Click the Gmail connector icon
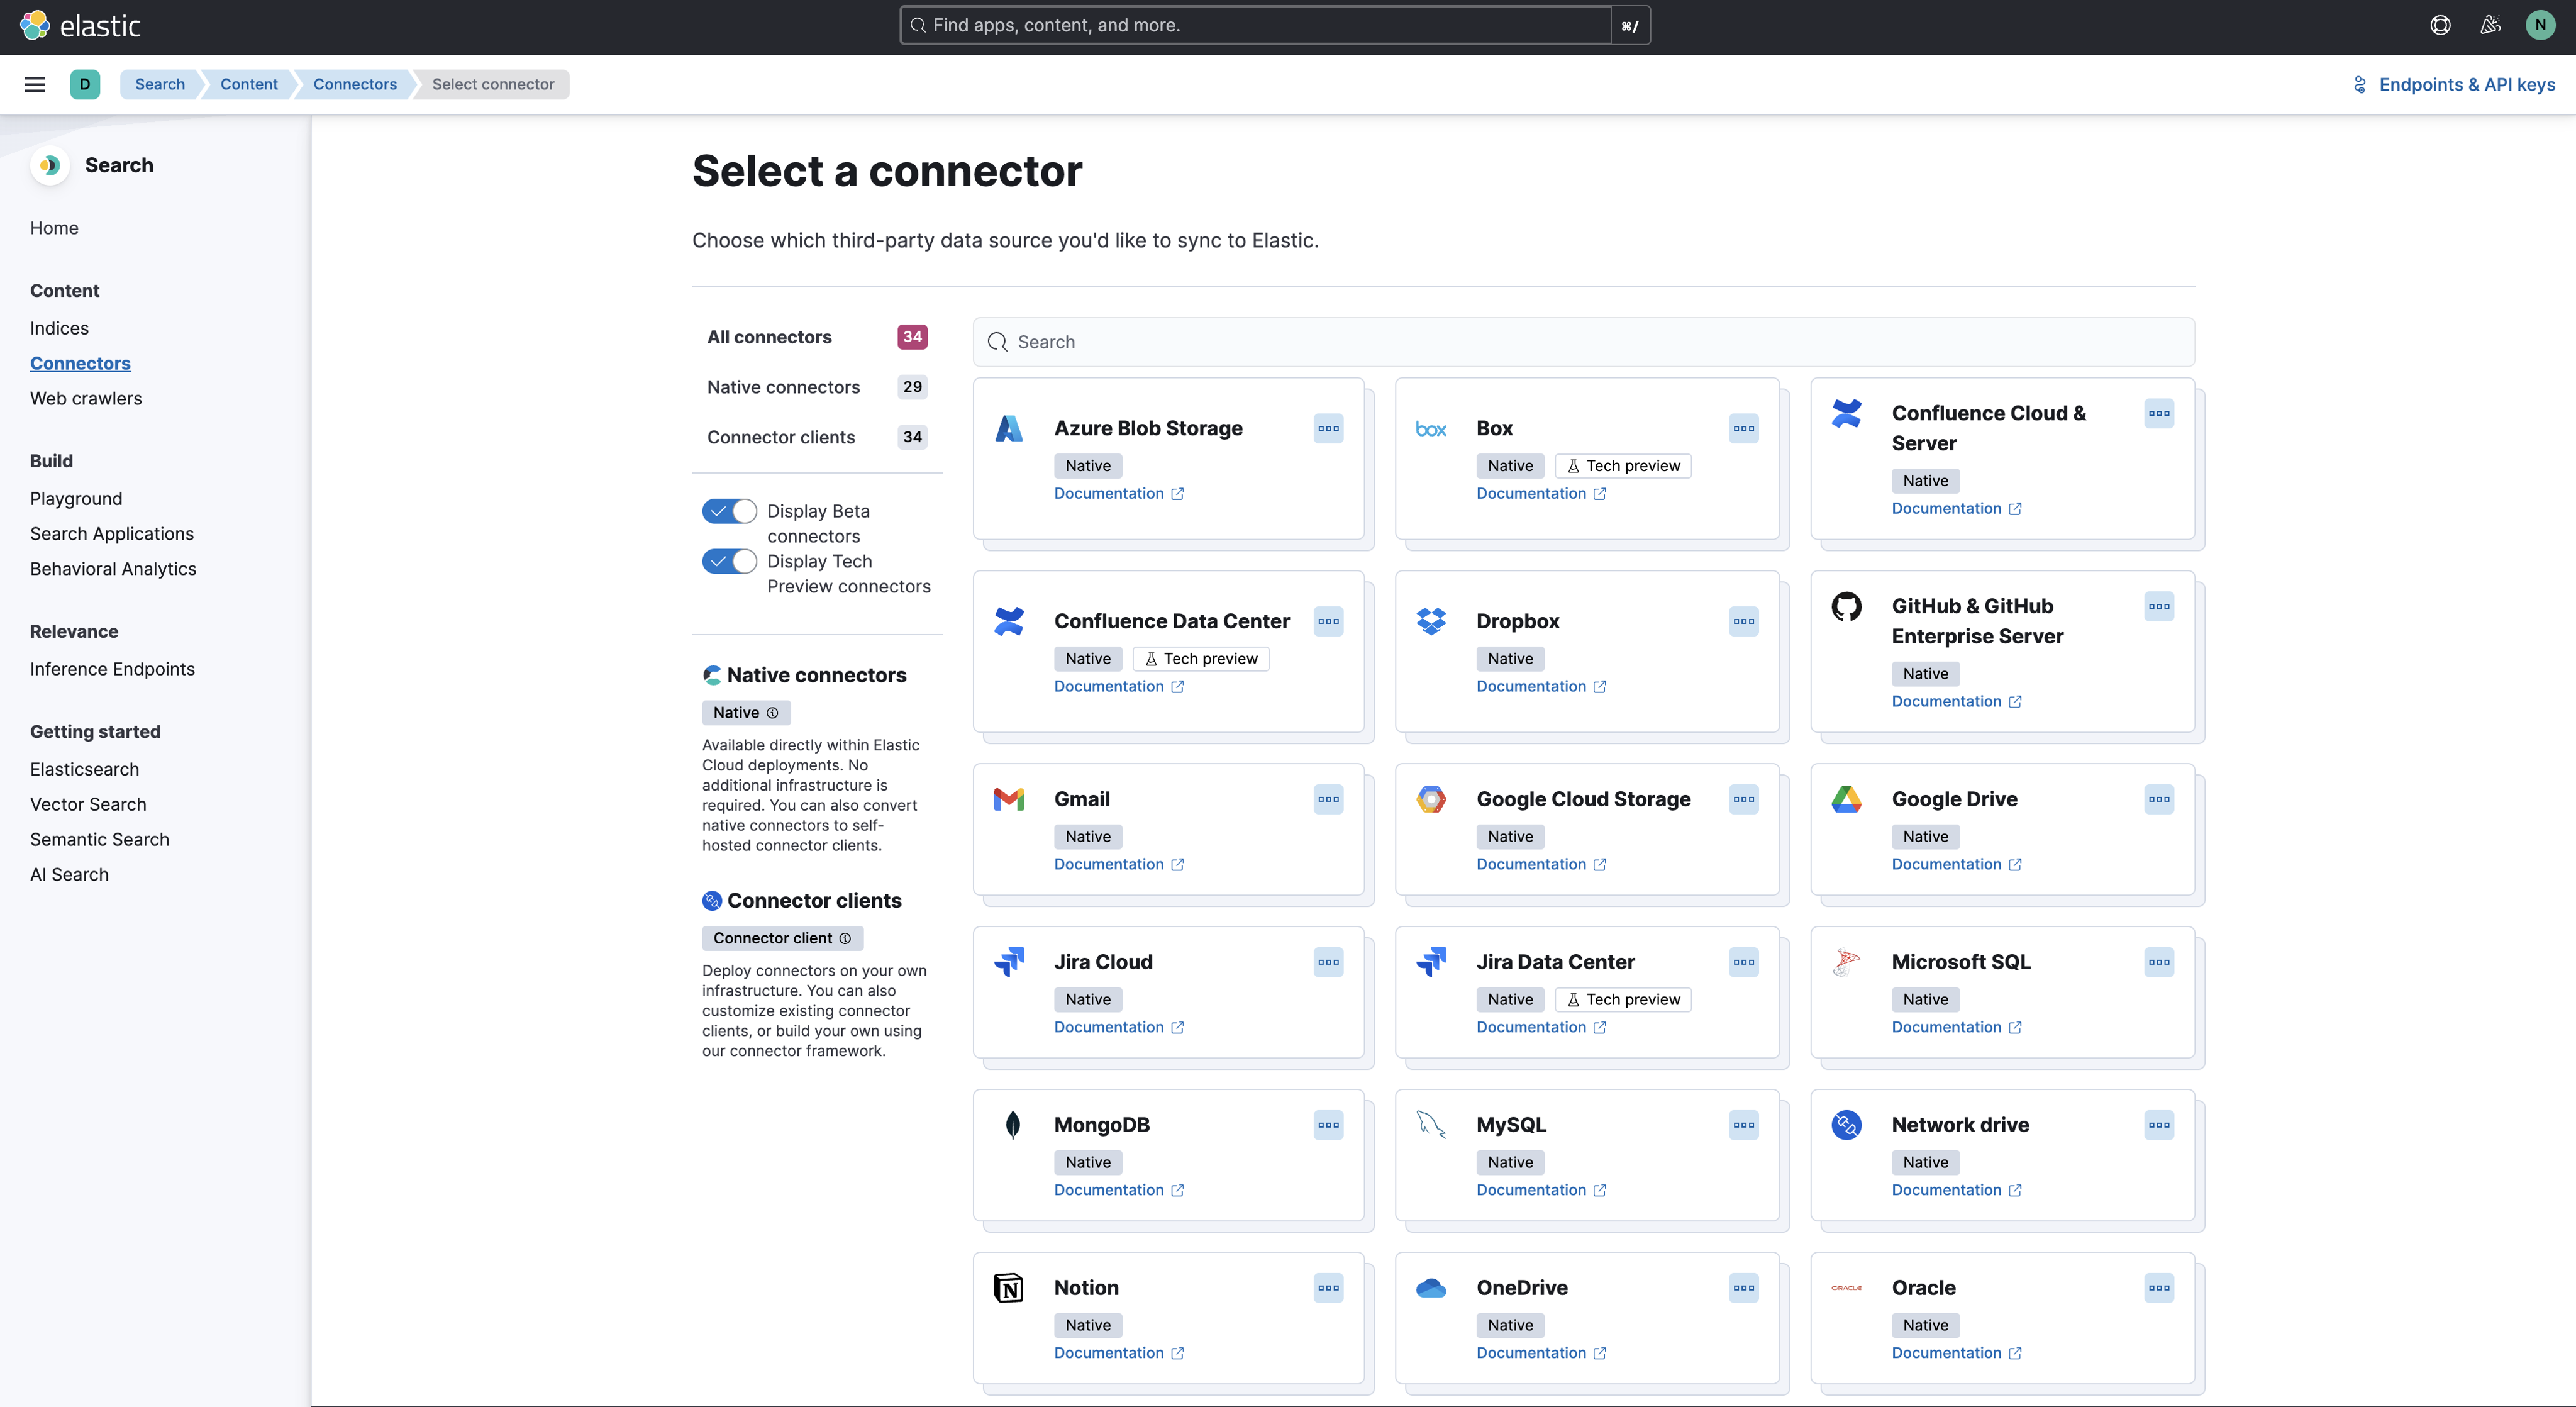Image resolution: width=2576 pixels, height=1407 pixels. pyautogui.click(x=1009, y=798)
